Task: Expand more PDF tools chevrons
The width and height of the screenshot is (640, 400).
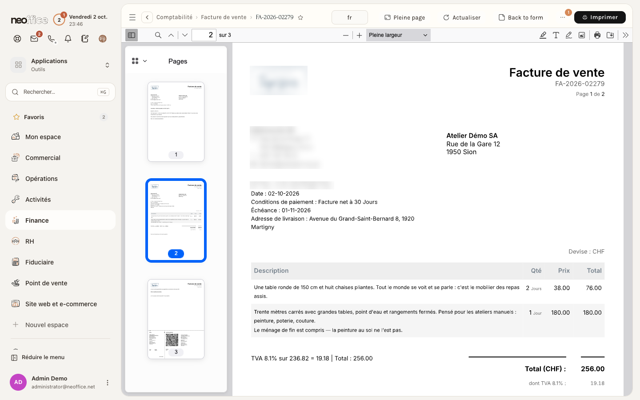Action: click(x=626, y=35)
